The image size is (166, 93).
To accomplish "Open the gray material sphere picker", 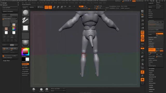I will (25, 43).
